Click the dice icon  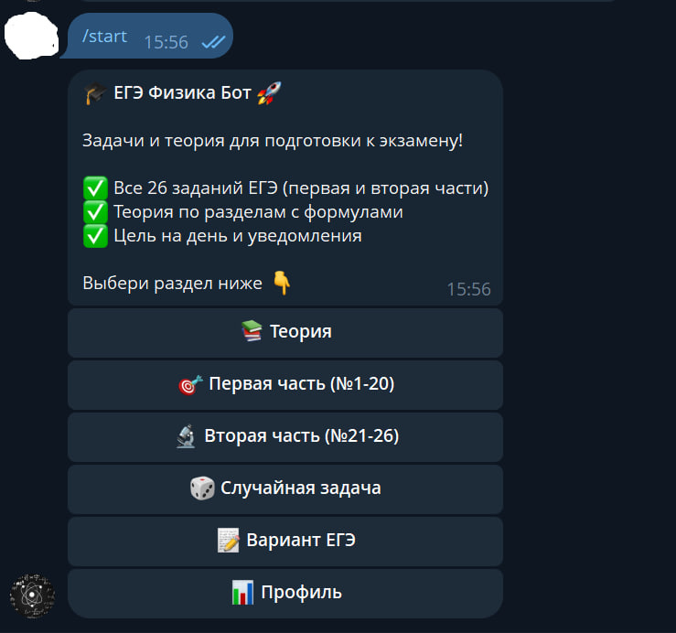(x=202, y=488)
